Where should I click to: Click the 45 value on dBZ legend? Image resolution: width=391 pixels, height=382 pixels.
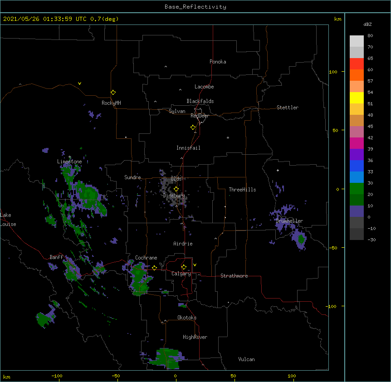(370, 127)
